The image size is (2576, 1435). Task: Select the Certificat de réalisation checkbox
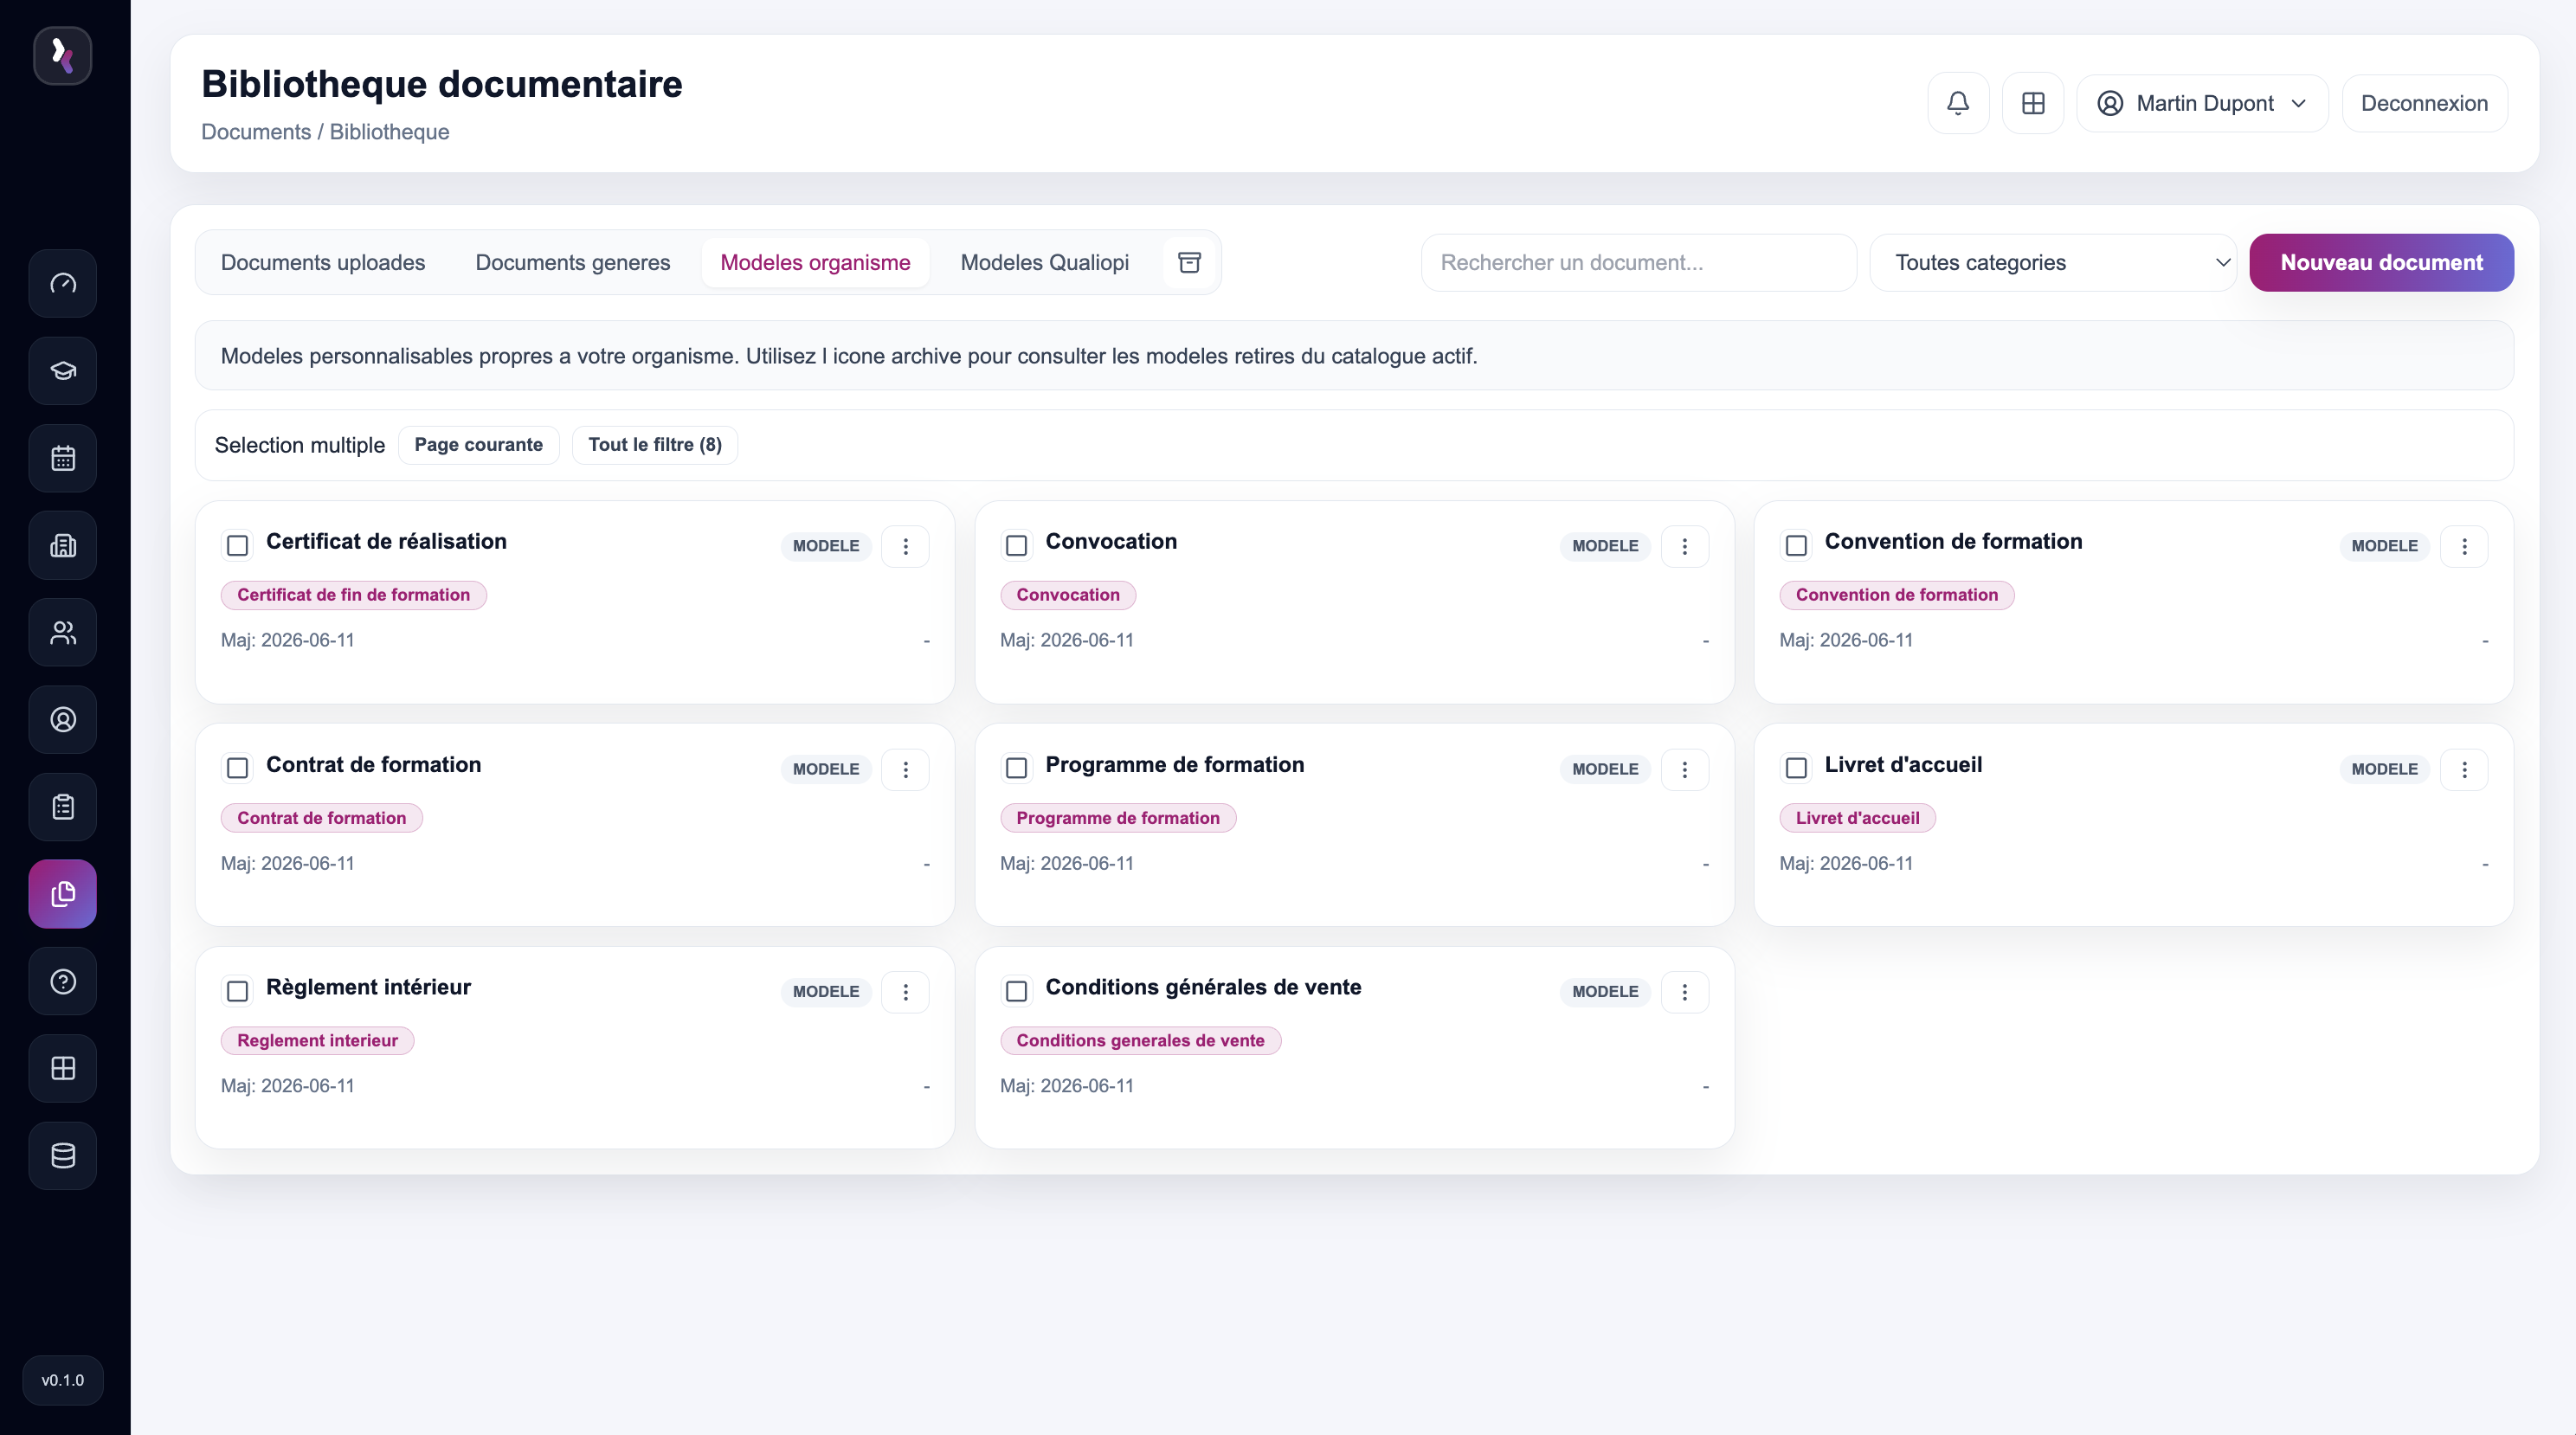pyautogui.click(x=237, y=545)
